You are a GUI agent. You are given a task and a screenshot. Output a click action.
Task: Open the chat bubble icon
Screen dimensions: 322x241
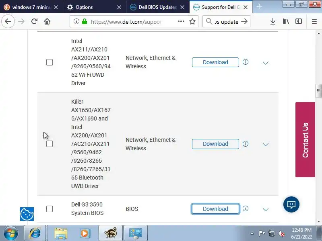(x=291, y=204)
